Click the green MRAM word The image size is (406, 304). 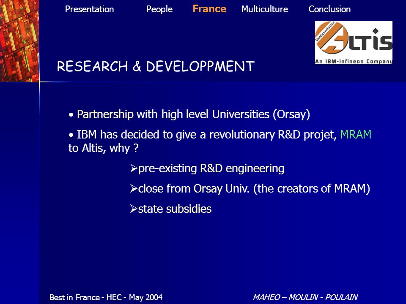356,134
